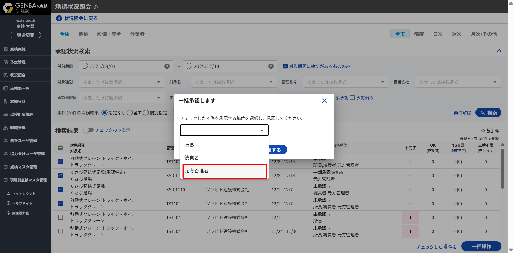Collapse the 承認状況検索 section chevron
Screen dimensions: 514x253
pyautogui.click(x=499, y=51)
